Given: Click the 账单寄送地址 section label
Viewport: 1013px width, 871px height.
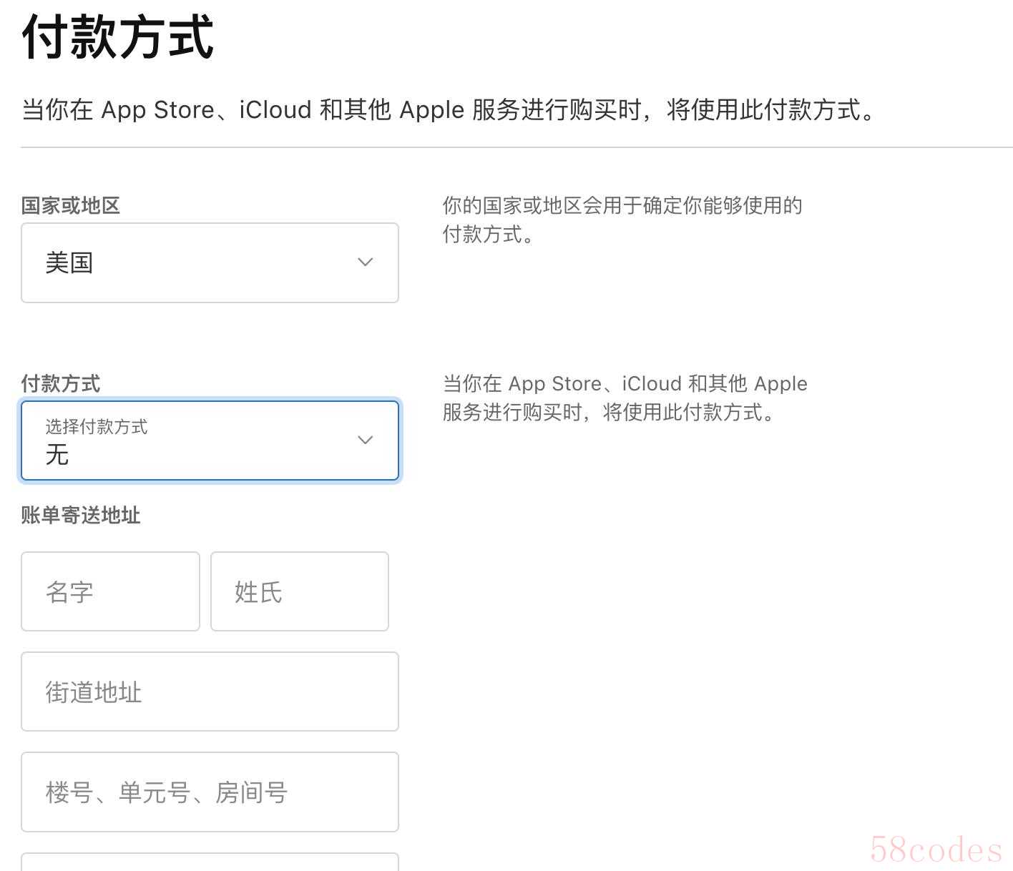Looking at the screenshot, I should pos(81,516).
